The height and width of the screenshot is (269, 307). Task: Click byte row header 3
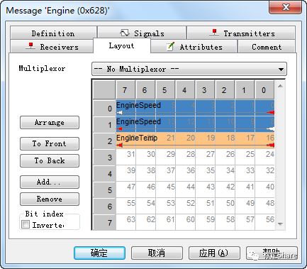point(104,158)
